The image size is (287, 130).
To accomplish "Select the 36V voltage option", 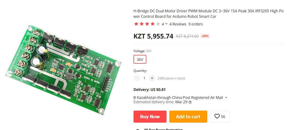I will (140, 59).
